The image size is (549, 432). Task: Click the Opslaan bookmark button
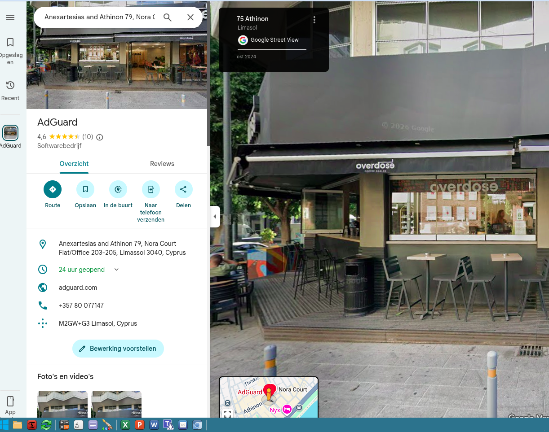point(85,189)
